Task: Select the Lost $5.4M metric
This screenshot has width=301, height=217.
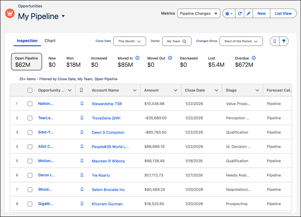Action: click(216, 62)
